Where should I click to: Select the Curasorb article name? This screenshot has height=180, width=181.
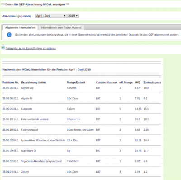26,109
